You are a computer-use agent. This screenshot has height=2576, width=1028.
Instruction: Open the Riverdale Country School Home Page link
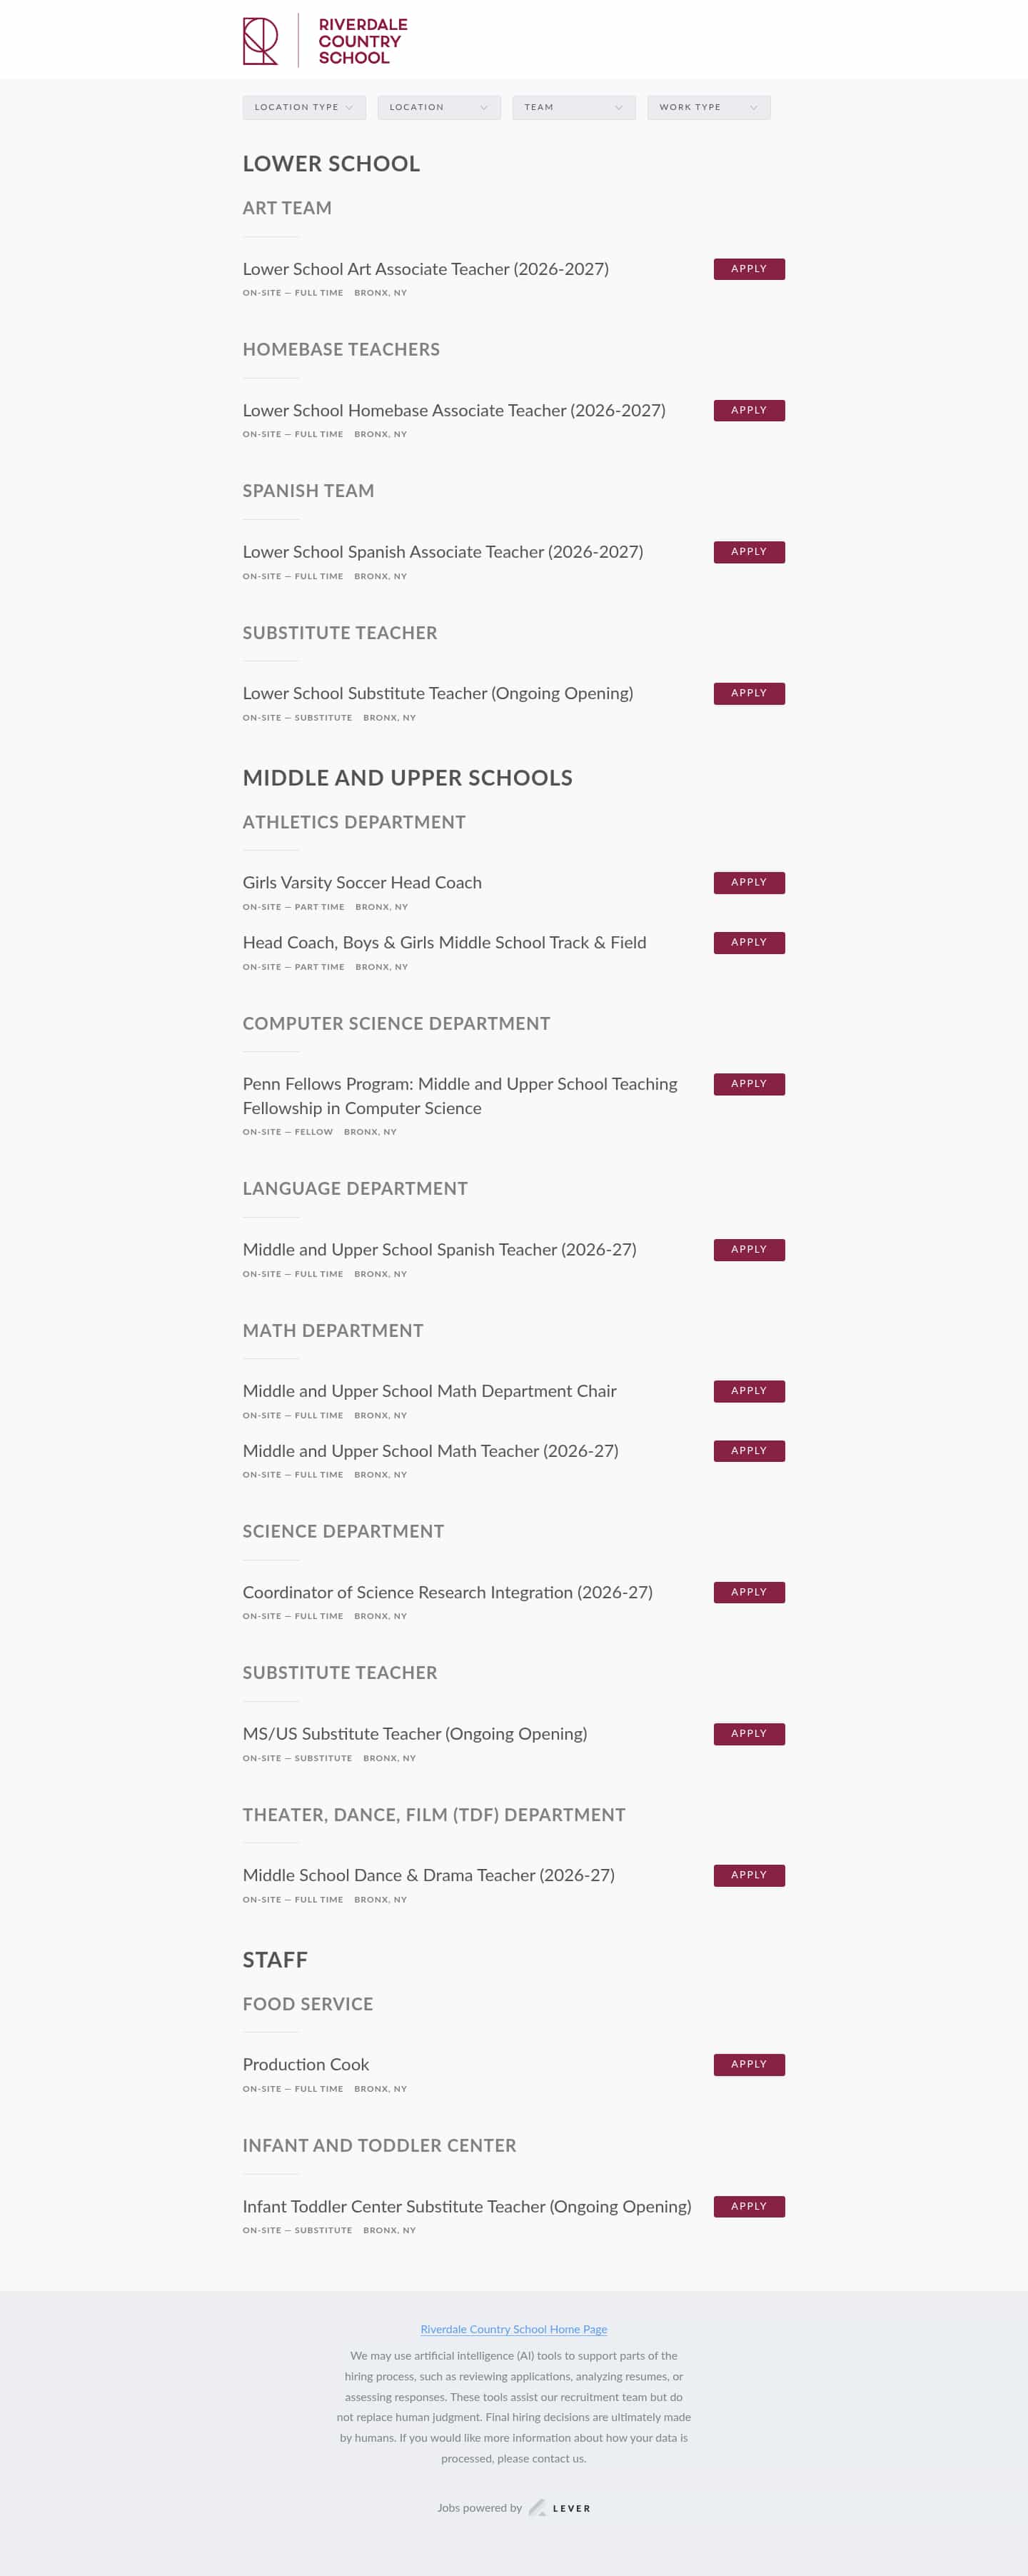pyautogui.click(x=513, y=2329)
